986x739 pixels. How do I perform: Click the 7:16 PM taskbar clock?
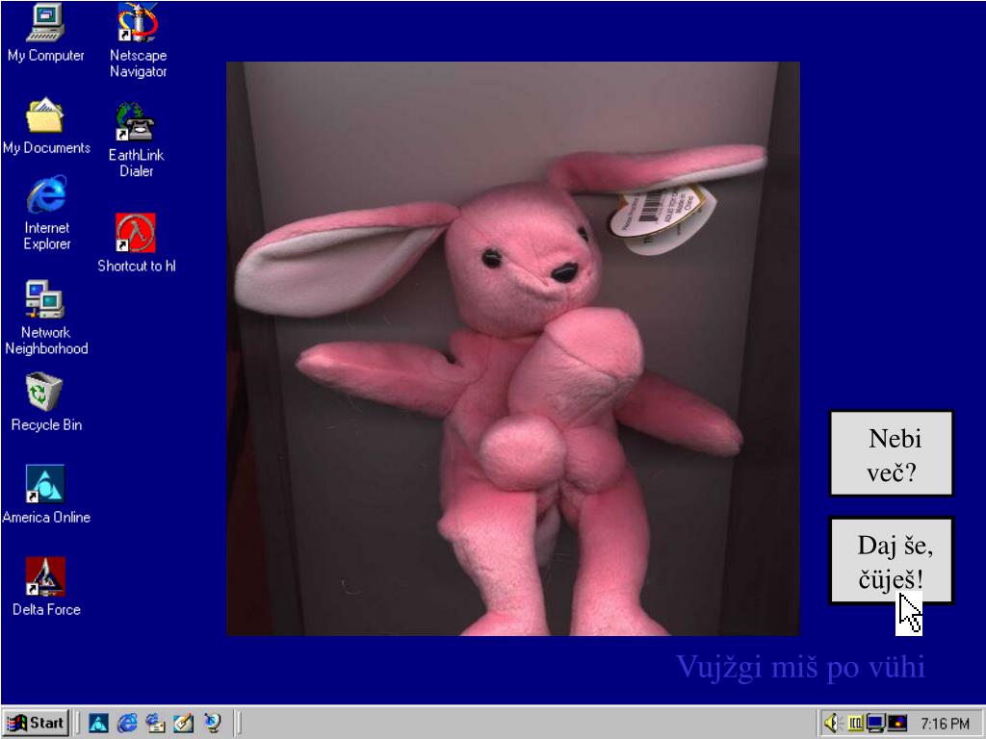pyautogui.click(x=945, y=724)
